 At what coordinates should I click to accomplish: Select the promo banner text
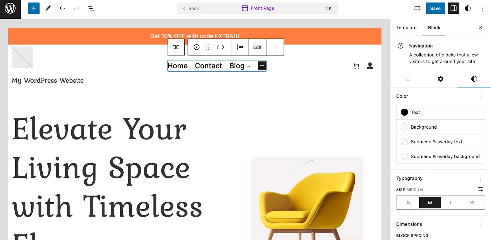(195, 36)
